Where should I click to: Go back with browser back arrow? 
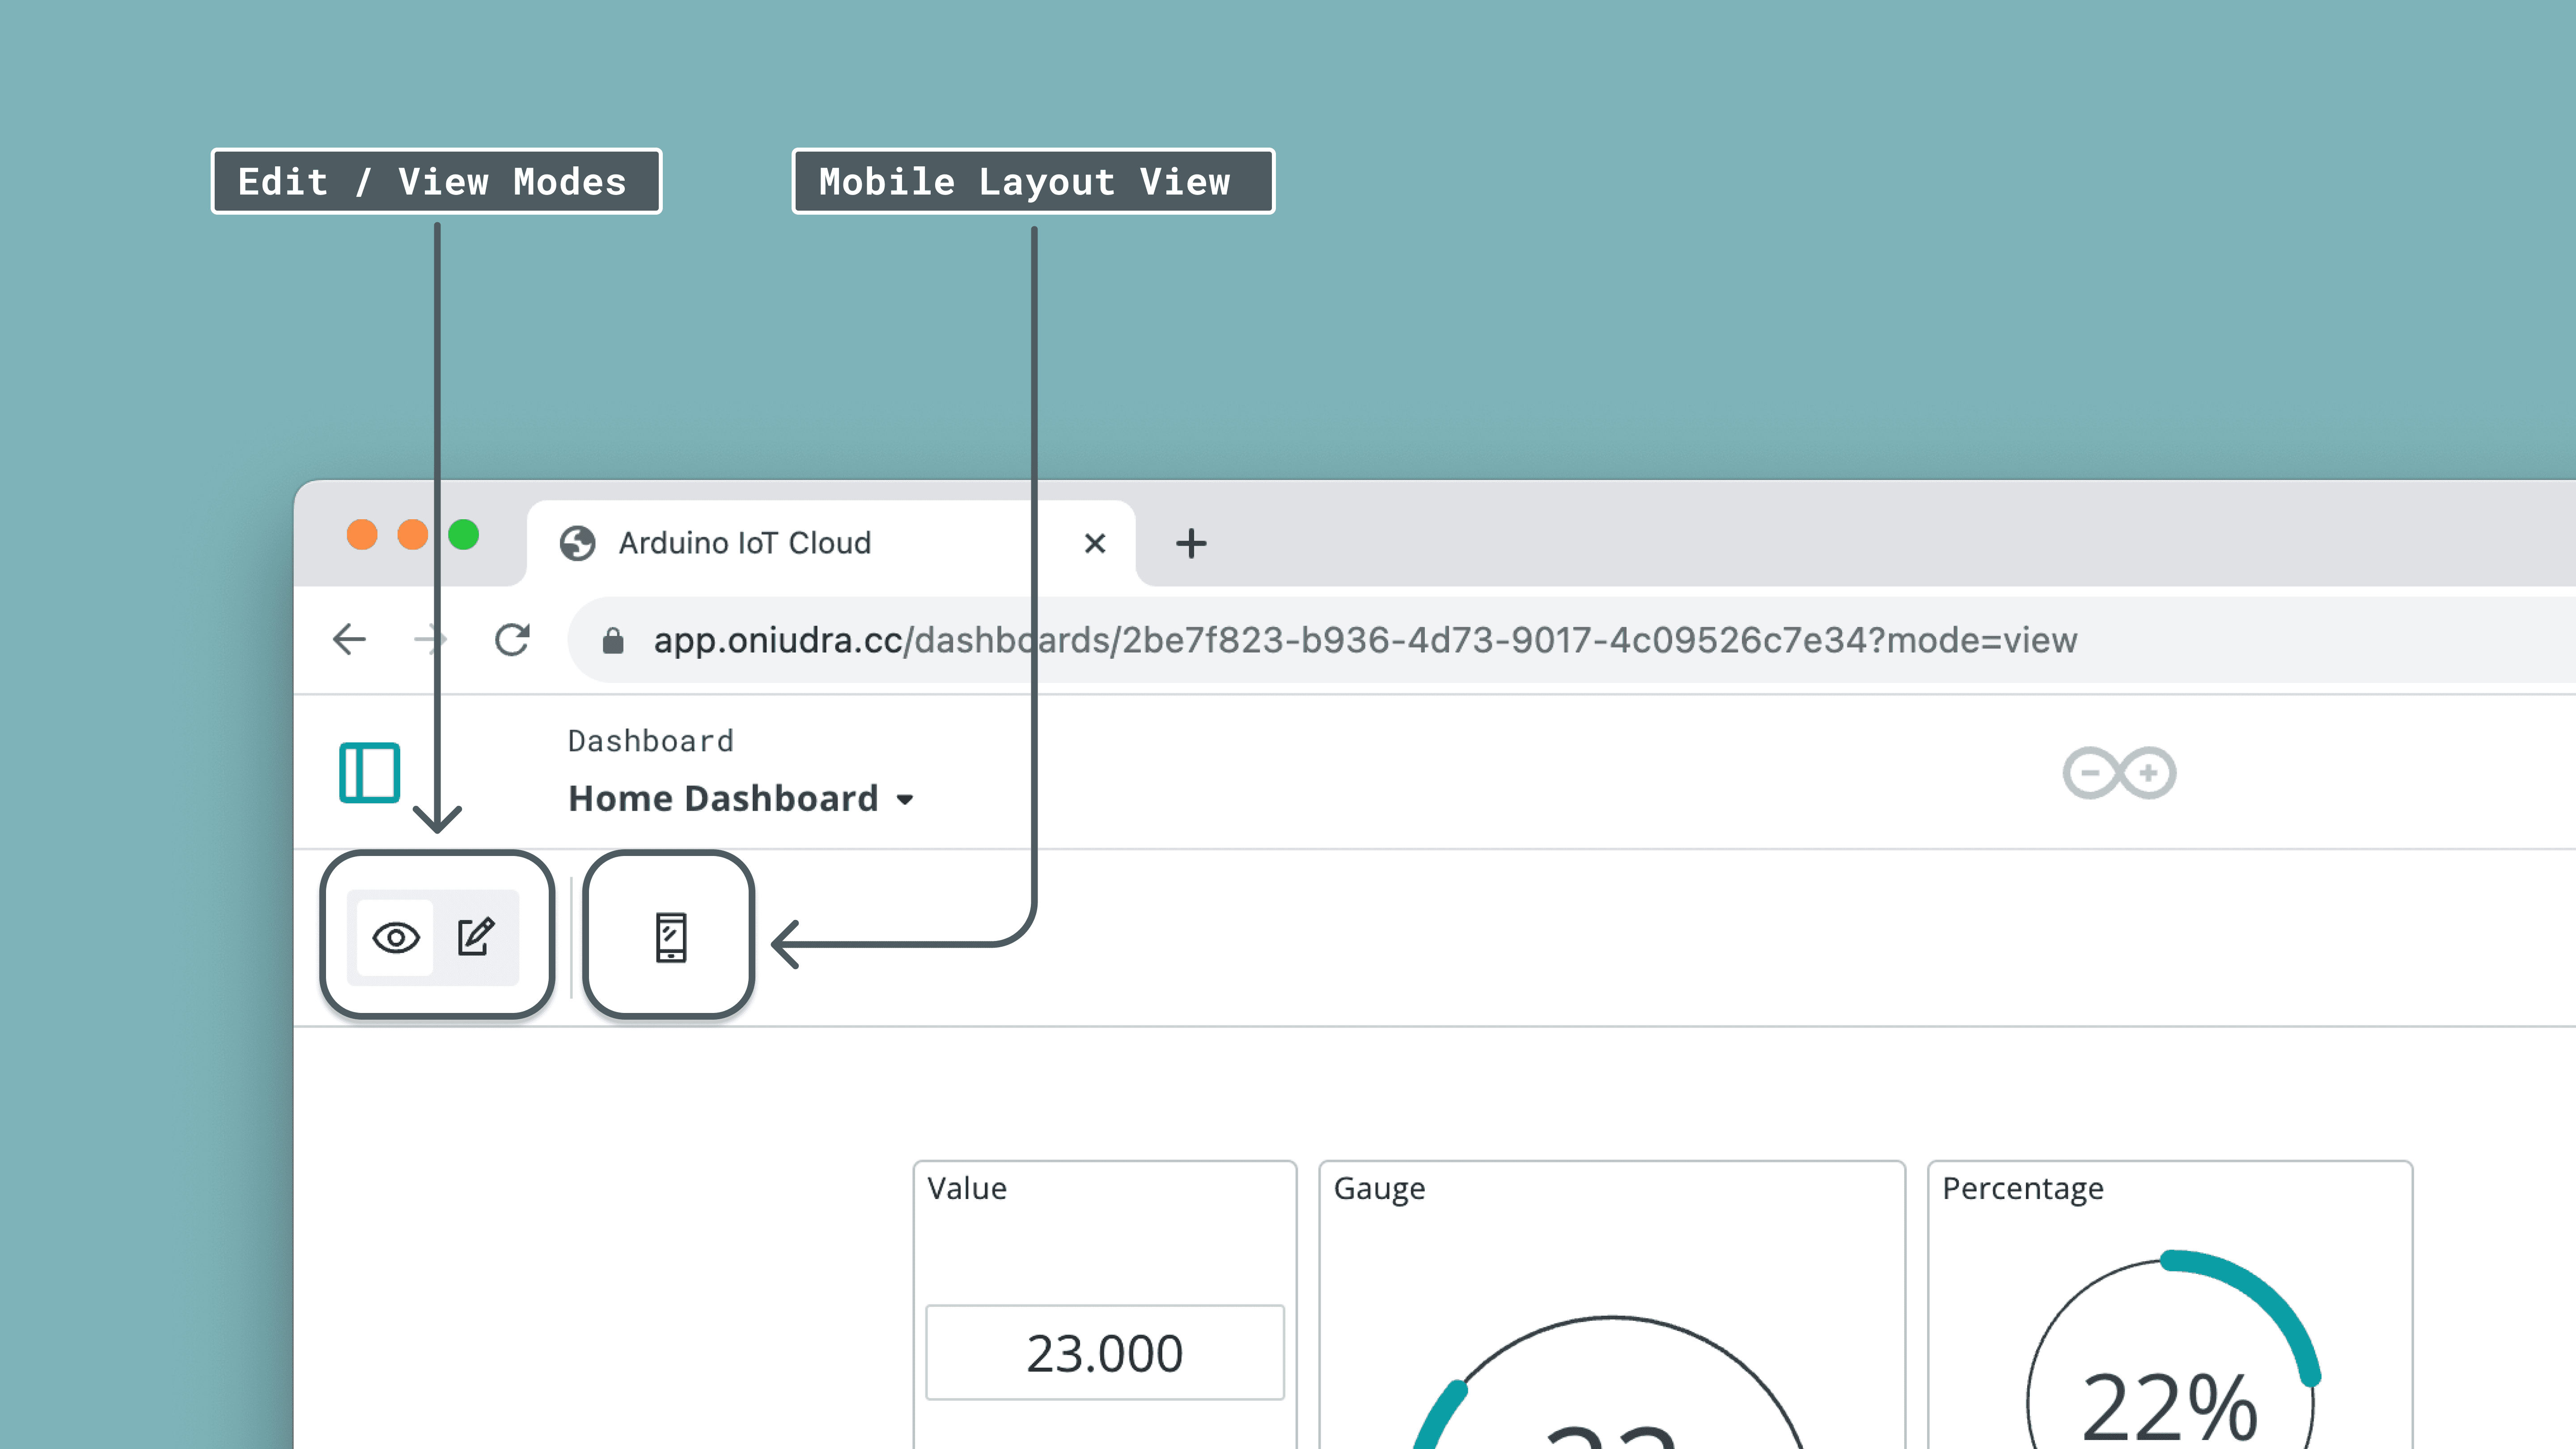pyautogui.click(x=349, y=639)
